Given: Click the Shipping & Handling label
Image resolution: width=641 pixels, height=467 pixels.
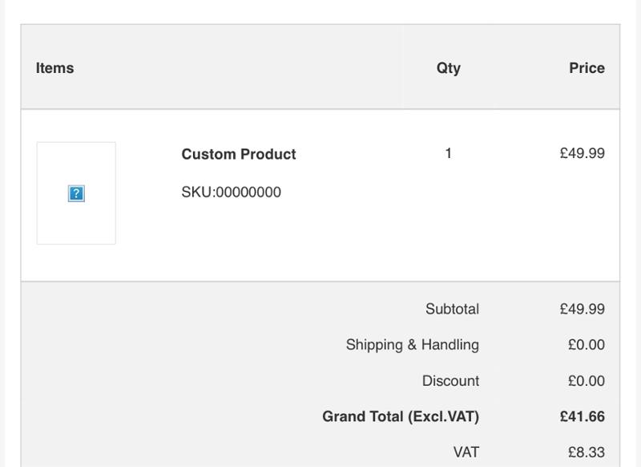Looking at the screenshot, I should (412, 345).
